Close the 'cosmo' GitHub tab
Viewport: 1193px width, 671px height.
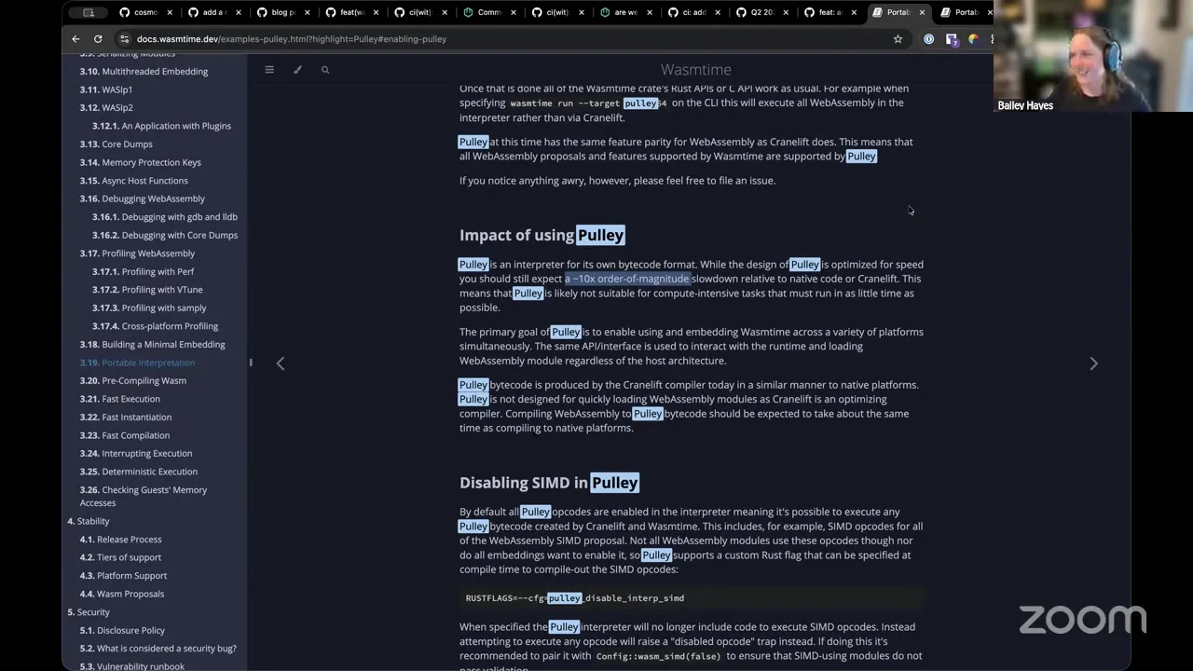[171, 12]
